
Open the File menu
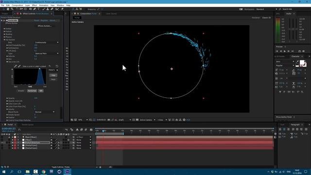pyautogui.click(x=2, y=5)
